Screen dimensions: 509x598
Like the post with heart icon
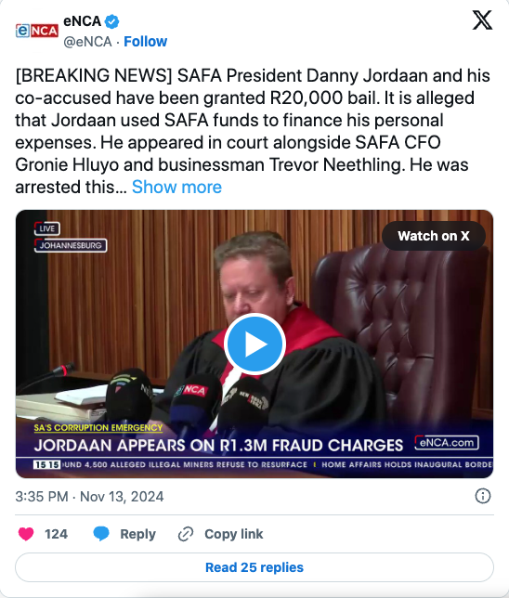pos(26,534)
